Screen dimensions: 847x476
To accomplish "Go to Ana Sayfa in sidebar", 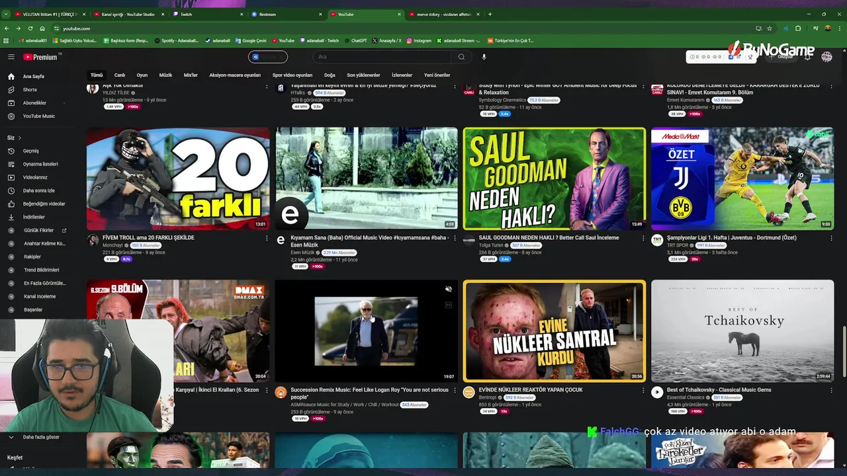I will click(34, 77).
